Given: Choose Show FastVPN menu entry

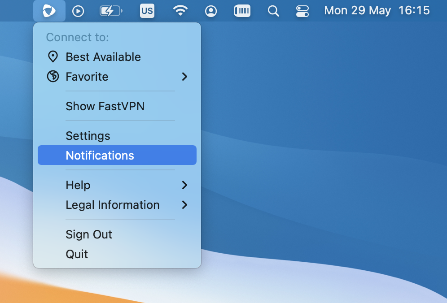Looking at the screenshot, I should [x=117, y=106].
